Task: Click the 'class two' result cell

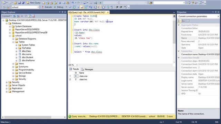Action: coord(83,80)
